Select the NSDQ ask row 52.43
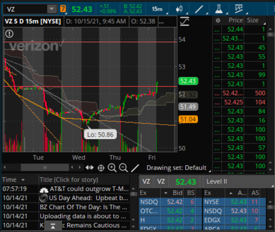The image size is (275, 232). pyautogui.click(x=235, y=211)
